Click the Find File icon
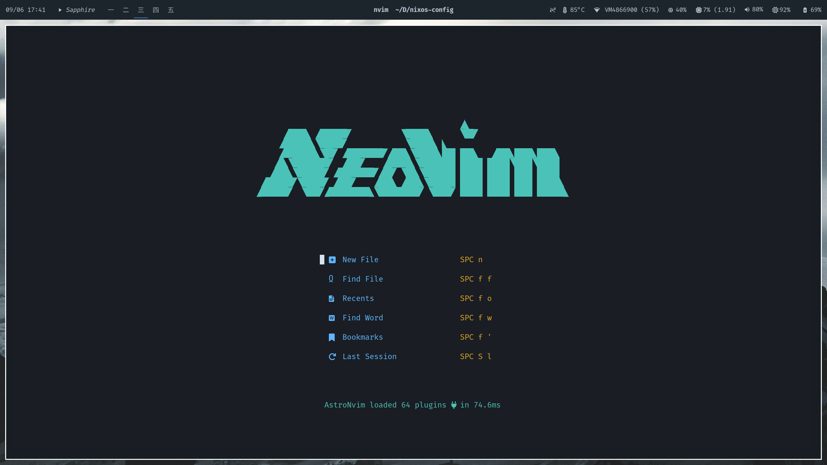This screenshot has height=465, width=827. point(331,279)
